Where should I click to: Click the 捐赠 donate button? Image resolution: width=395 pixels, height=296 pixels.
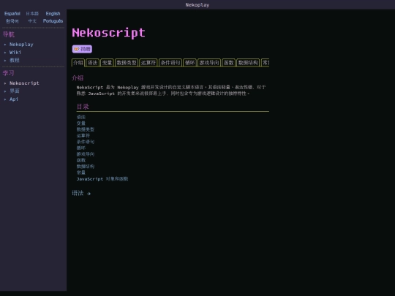[82, 49]
